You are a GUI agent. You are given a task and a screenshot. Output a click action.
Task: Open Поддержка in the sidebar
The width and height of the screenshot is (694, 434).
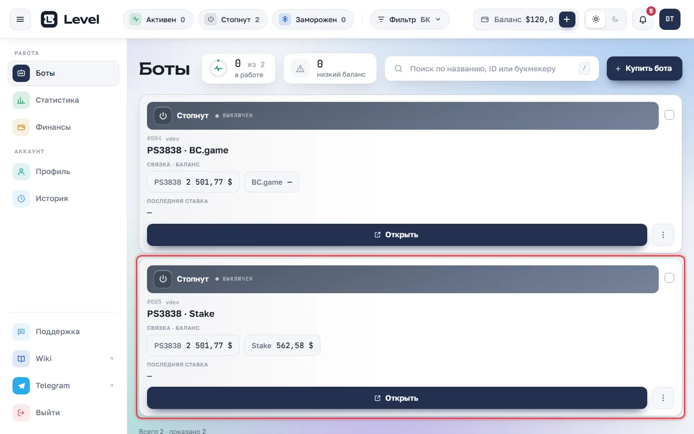(x=63, y=332)
